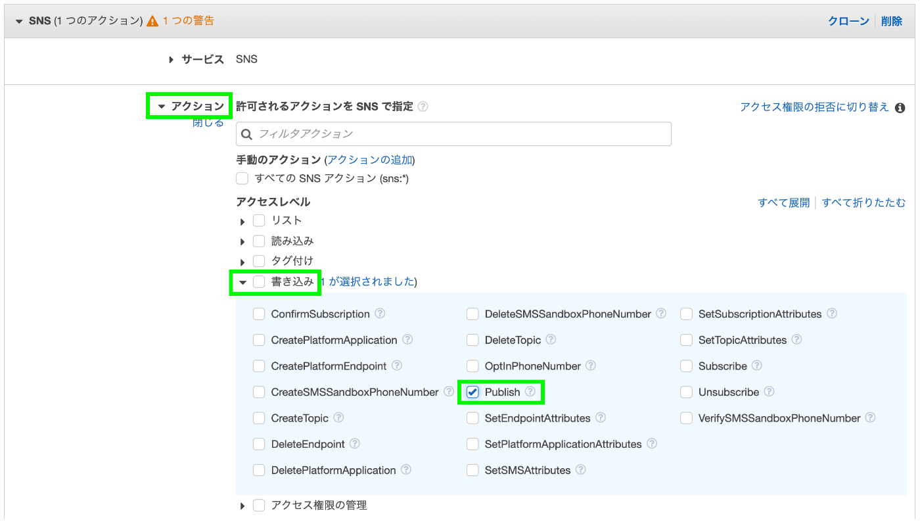920x526 pixels.
Task: Enable the DeleteTopic action checkbox
Action: [x=472, y=340]
